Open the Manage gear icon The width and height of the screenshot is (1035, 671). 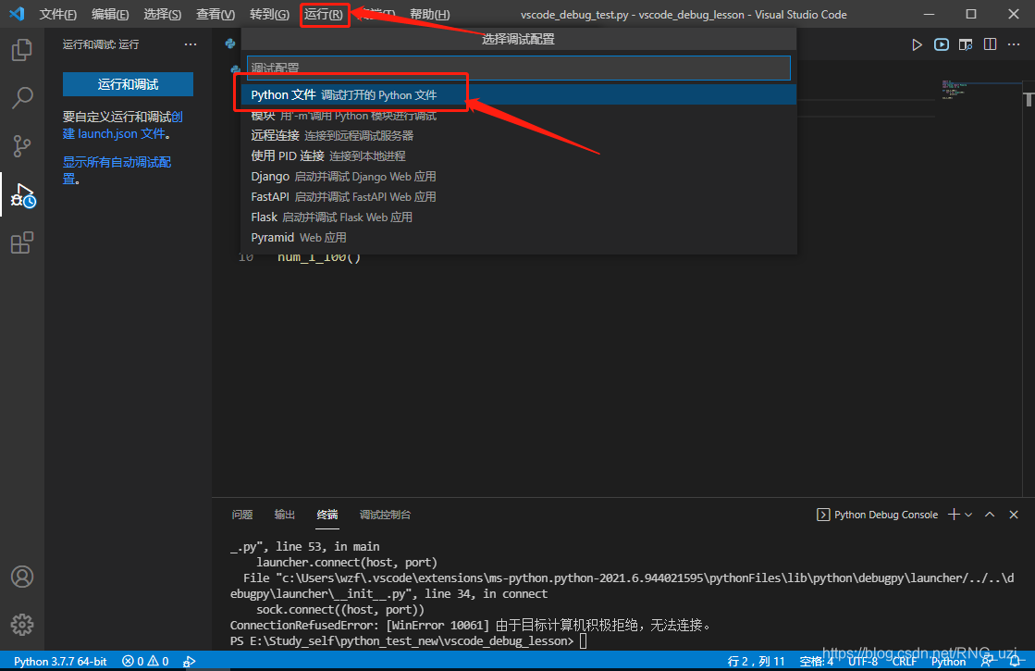(x=22, y=624)
